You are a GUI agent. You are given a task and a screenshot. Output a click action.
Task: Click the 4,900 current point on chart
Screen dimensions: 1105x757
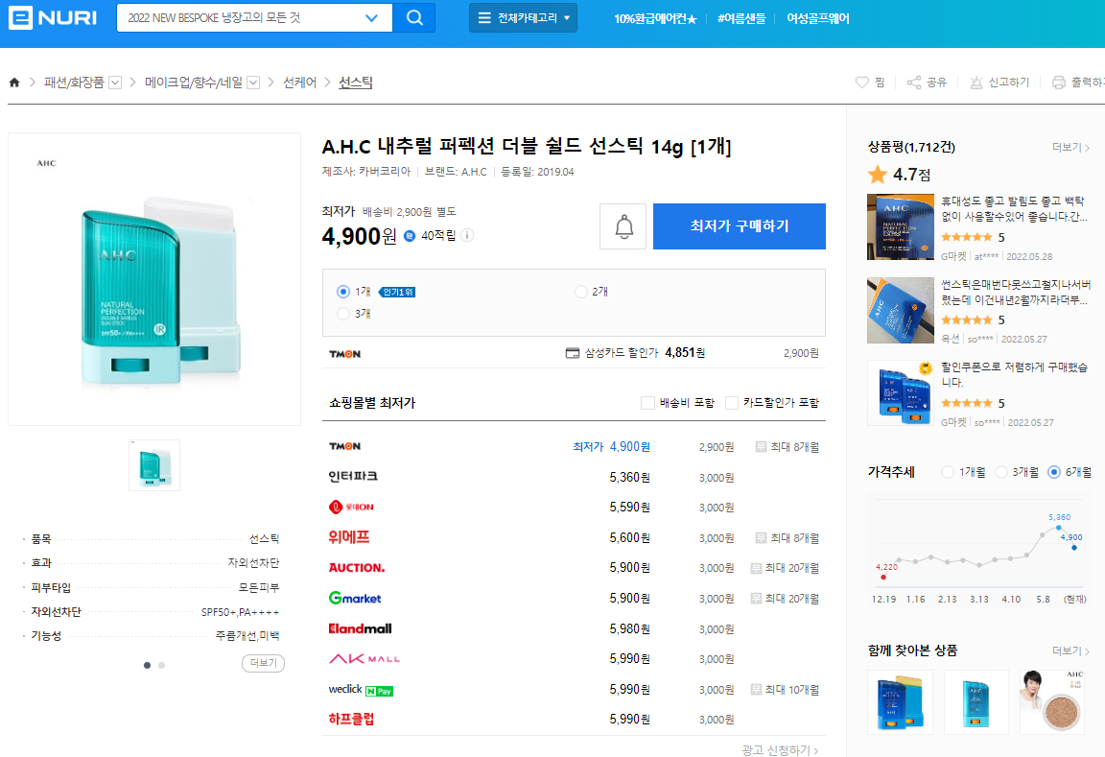click(x=1074, y=548)
